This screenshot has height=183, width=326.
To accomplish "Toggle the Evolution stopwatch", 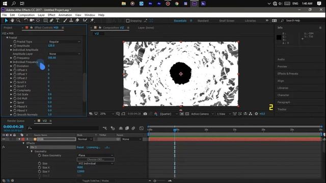I will tap(15, 66).
